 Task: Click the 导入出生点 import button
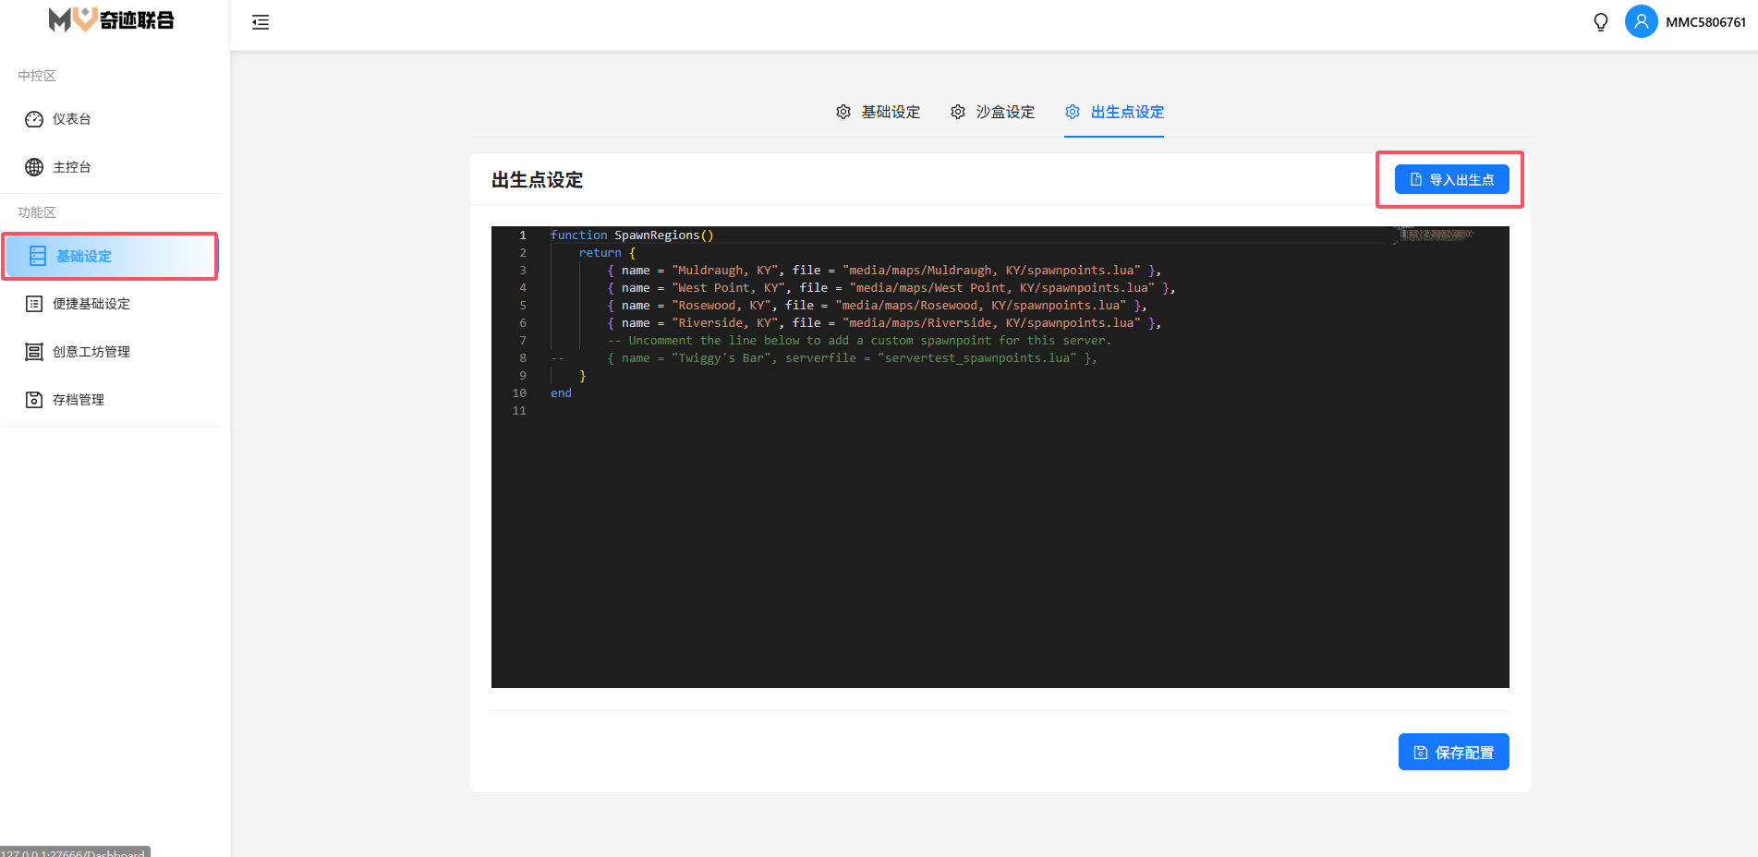click(1451, 179)
